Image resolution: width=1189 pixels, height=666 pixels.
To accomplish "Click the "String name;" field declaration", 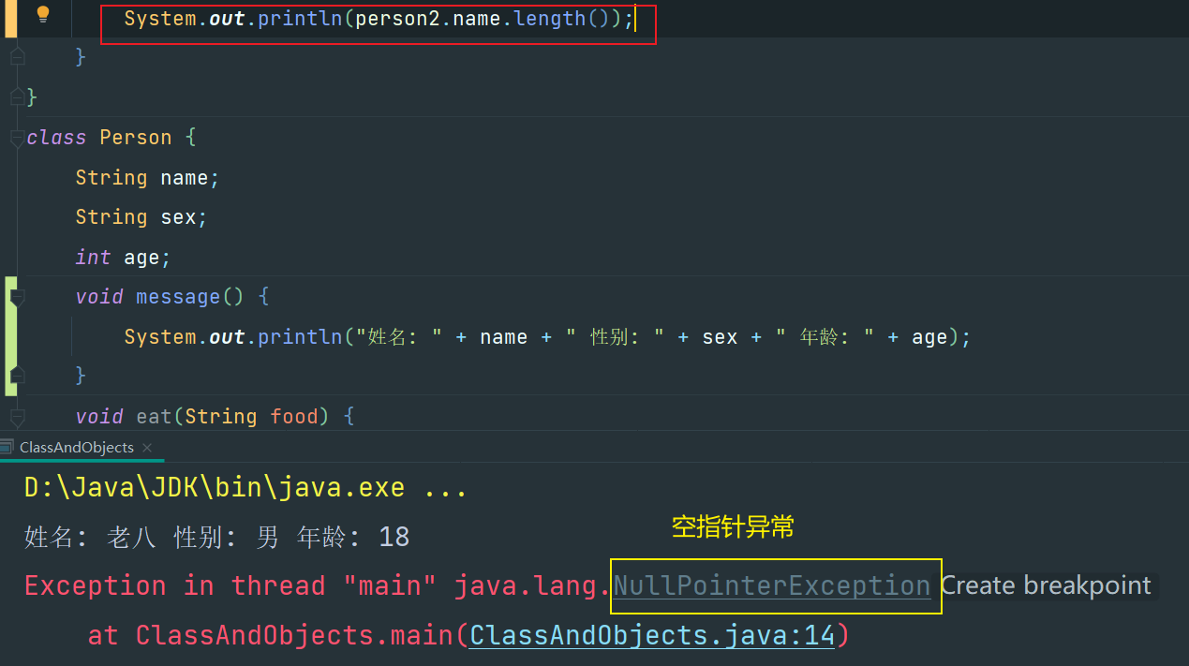I will tap(148, 177).
